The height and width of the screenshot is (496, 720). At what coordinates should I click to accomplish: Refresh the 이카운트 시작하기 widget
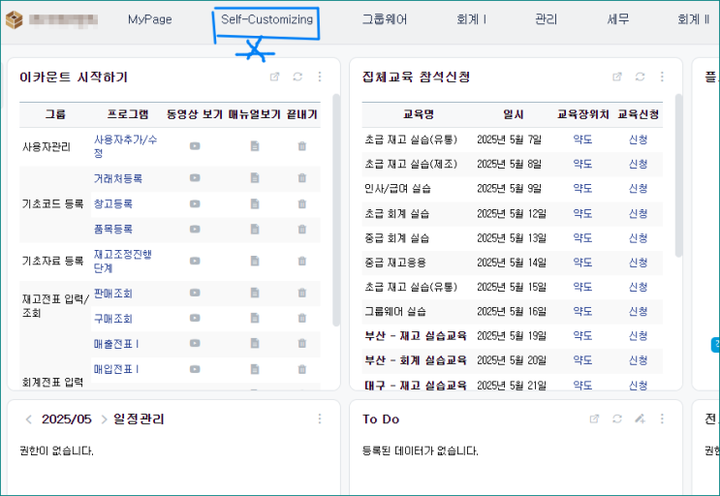click(x=297, y=77)
